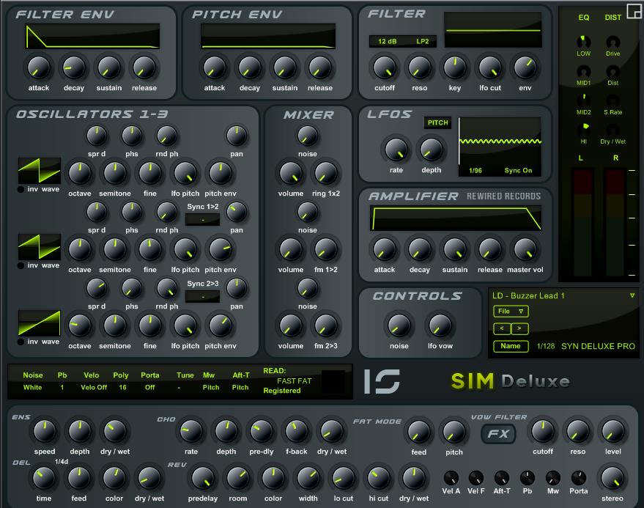Click the Fat Mode feed knob

418,432
